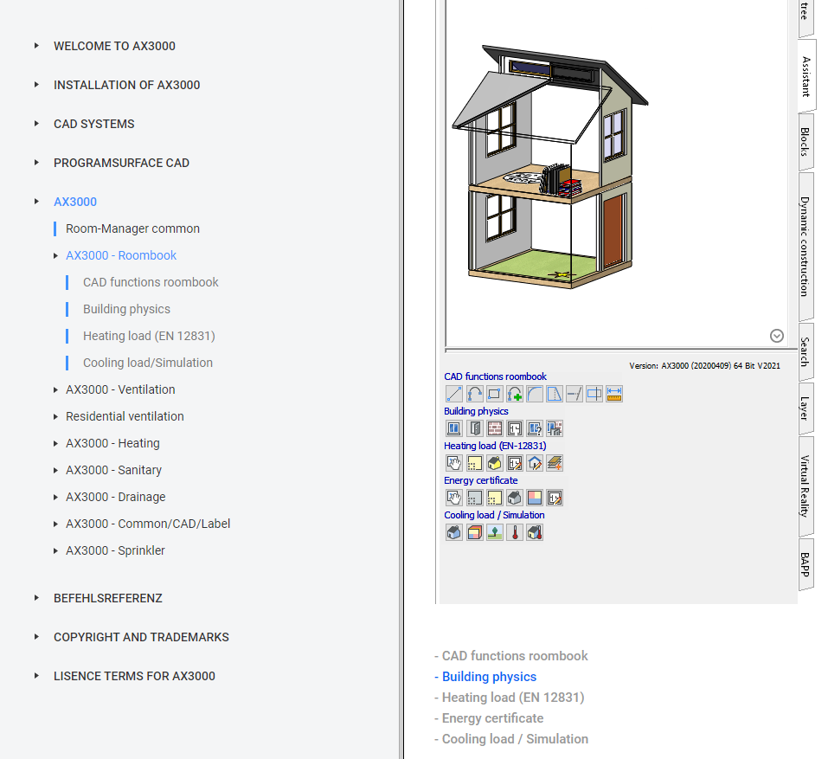Select the lone red thermometer icon
Screen dimensions: 828x759
pos(514,532)
